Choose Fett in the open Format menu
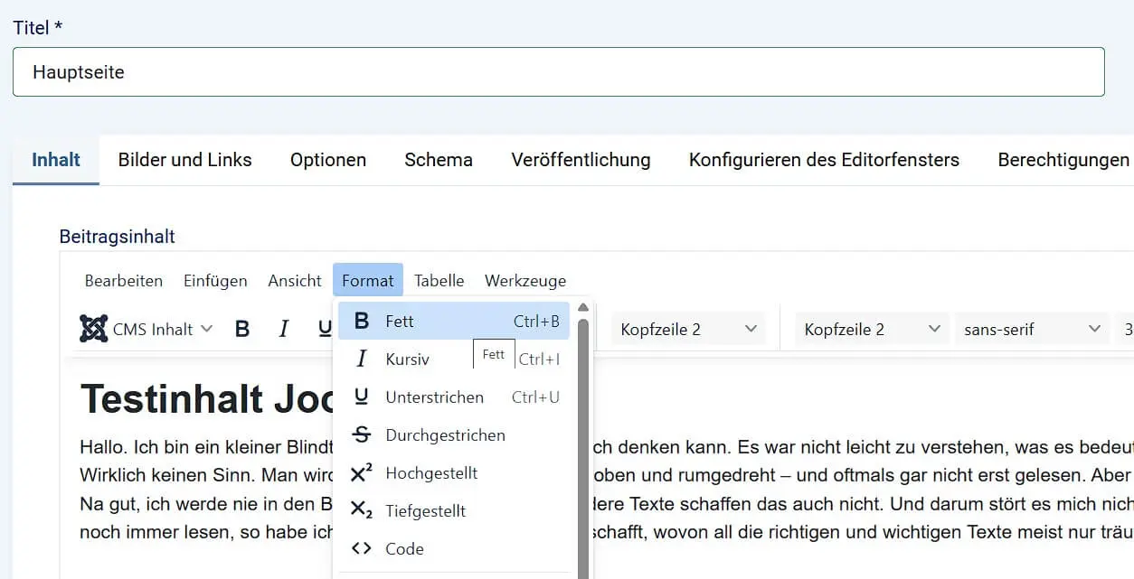The width and height of the screenshot is (1134, 579). click(398, 321)
